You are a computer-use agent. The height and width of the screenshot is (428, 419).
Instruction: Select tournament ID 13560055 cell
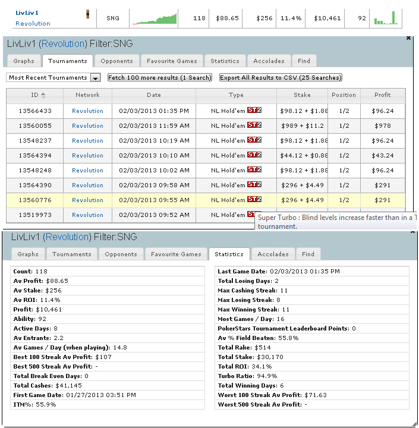pos(35,126)
